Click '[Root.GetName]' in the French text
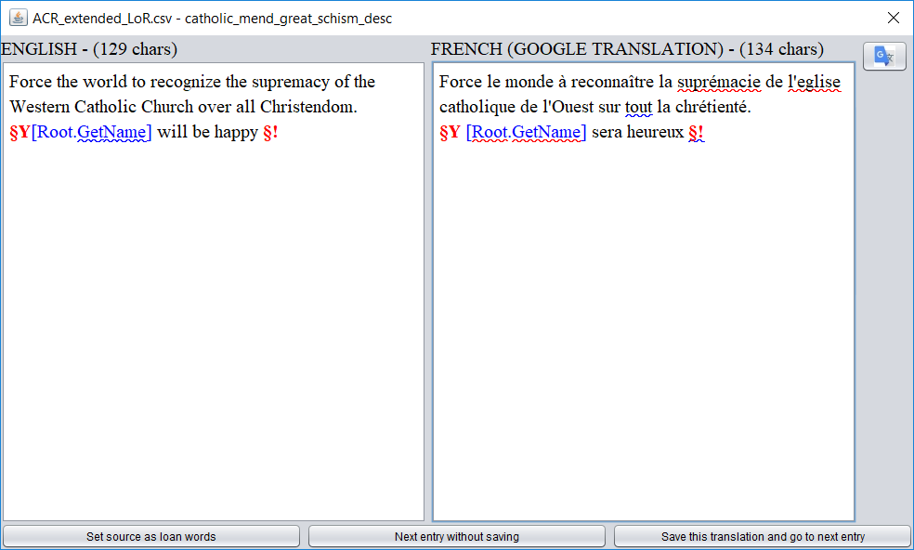The width and height of the screenshot is (914, 550). (526, 133)
